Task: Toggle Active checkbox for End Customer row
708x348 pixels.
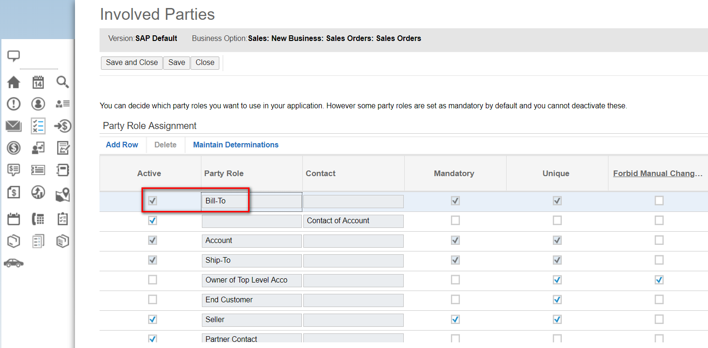Action: coord(152,299)
